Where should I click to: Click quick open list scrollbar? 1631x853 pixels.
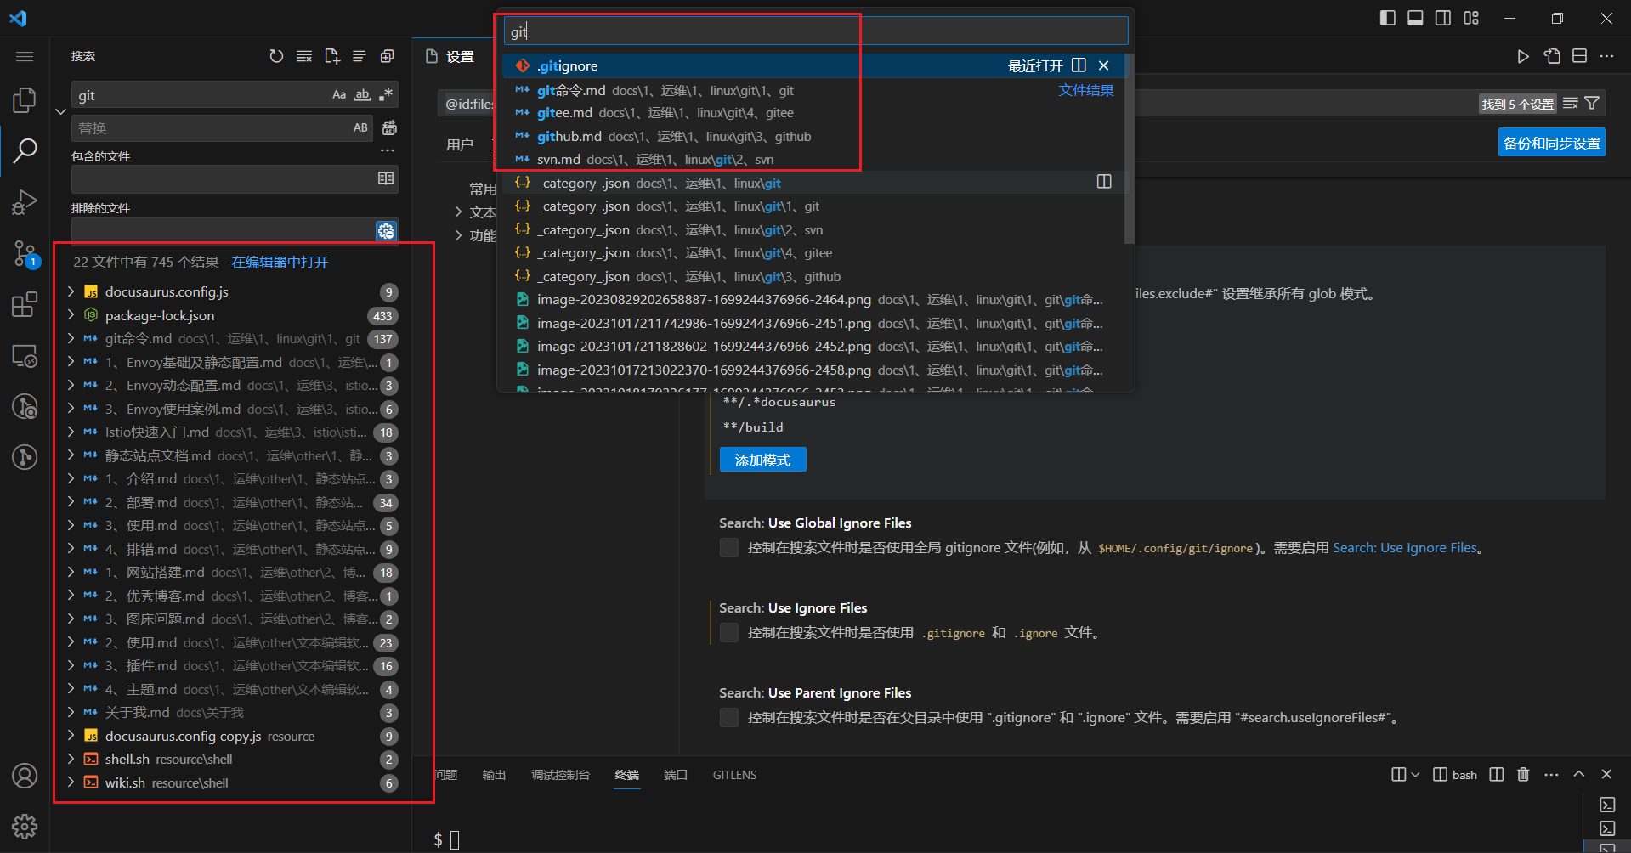pyautogui.click(x=1130, y=149)
